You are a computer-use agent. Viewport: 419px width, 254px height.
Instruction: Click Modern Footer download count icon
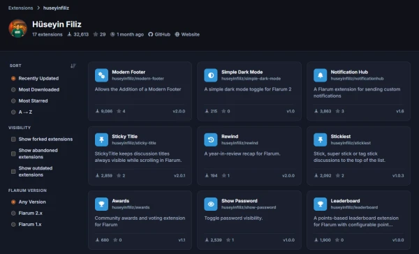click(x=97, y=111)
